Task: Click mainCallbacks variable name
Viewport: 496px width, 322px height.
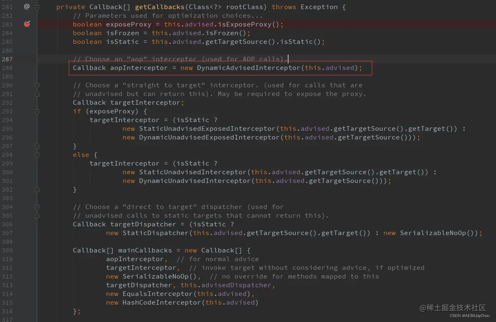Action: pyautogui.click(x=145, y=250)
